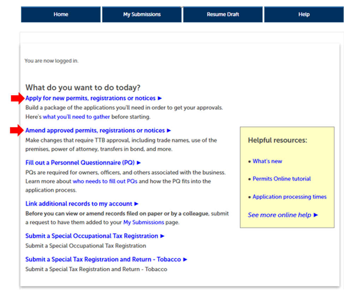
Task: Select the Resume Draft tab
Action: 223,14
